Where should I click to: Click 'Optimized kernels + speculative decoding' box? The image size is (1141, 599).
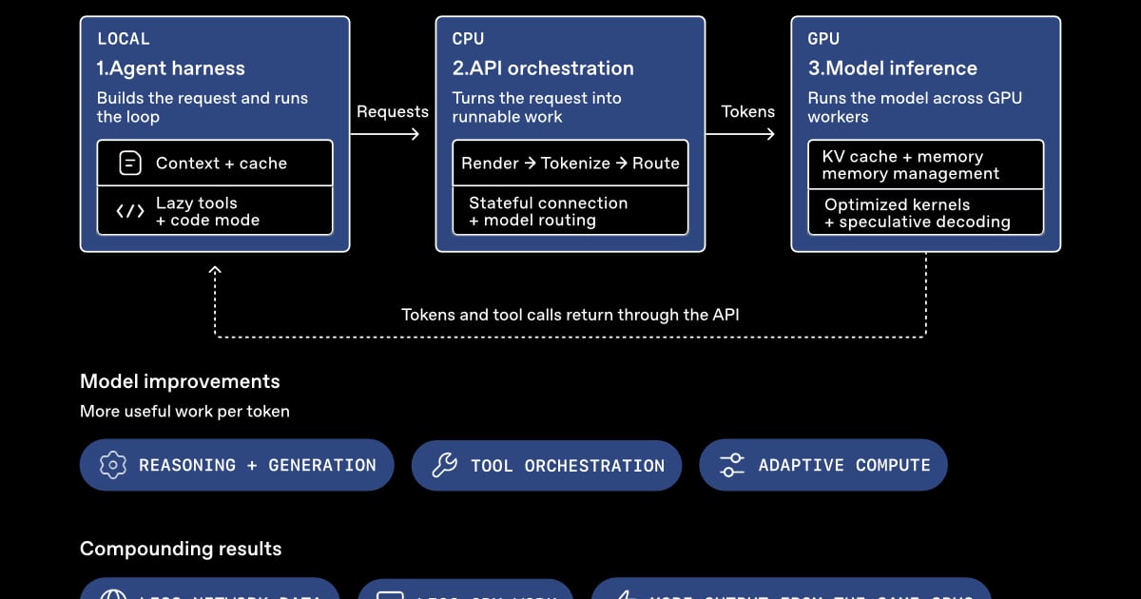[x=926, y=212]
